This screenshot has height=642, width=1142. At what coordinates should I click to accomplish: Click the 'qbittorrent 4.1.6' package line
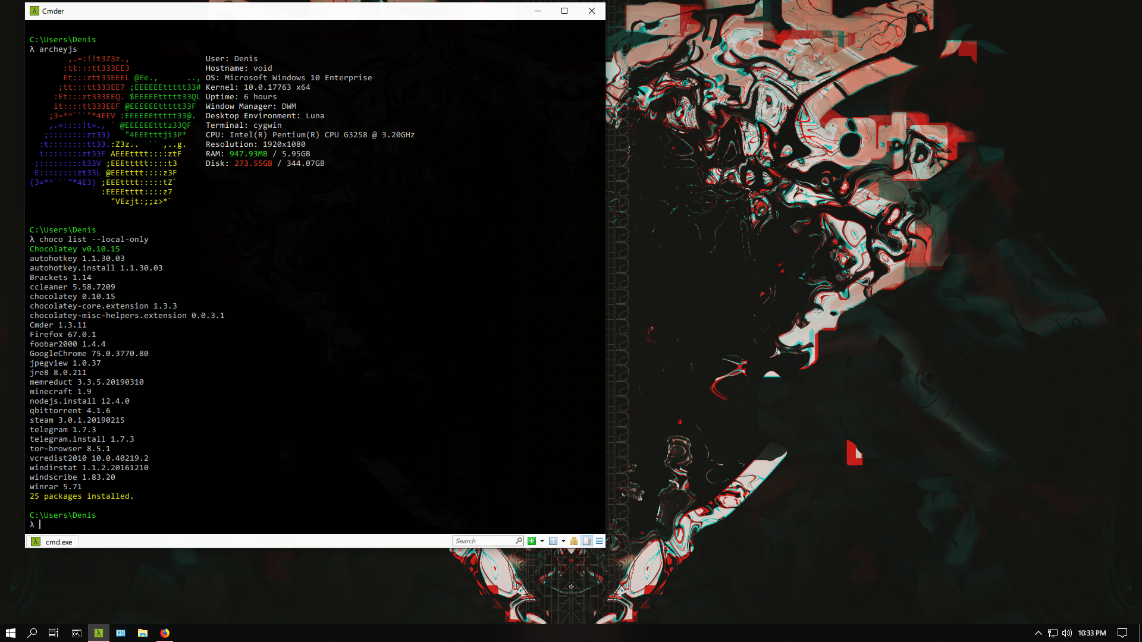coord(70,411)
